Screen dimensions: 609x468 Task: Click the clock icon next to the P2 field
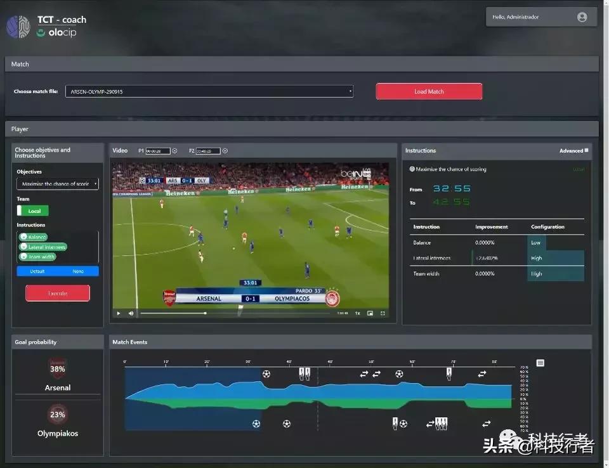[x=225, y=151]
